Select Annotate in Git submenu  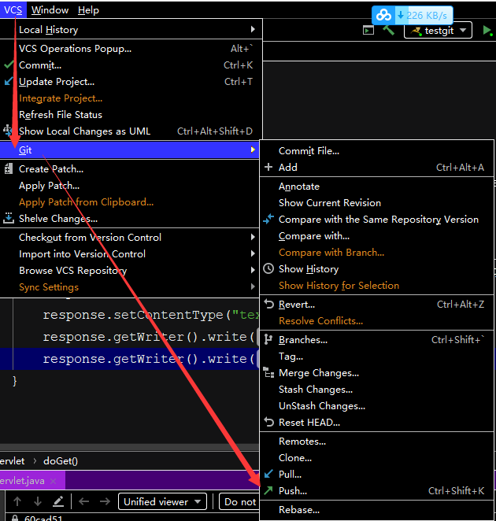pos(376,187)
